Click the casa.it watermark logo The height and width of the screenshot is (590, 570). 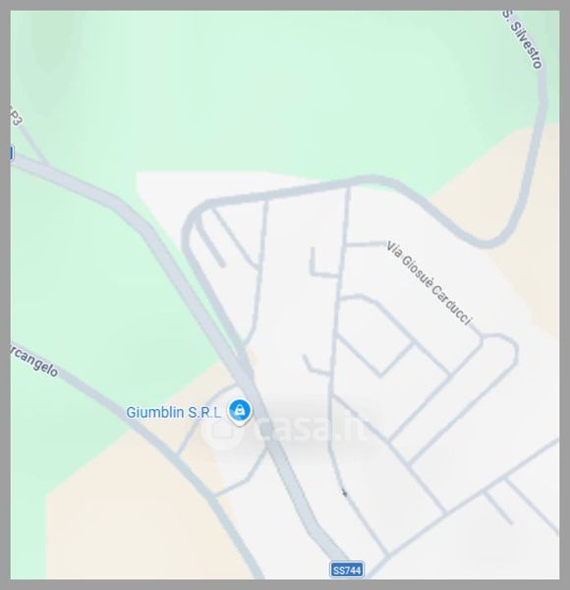(219, 431)
